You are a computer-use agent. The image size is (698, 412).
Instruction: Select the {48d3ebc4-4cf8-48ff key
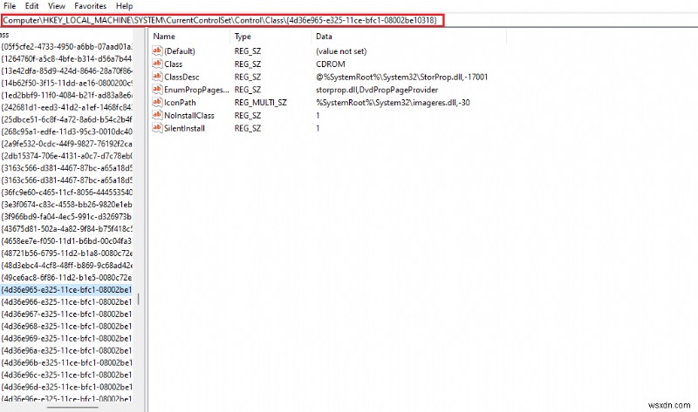point(66,266)
